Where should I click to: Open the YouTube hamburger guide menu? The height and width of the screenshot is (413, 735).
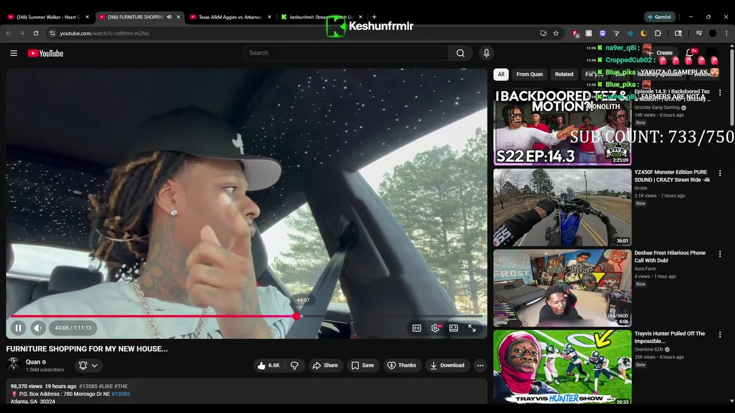tap(14, 53)
